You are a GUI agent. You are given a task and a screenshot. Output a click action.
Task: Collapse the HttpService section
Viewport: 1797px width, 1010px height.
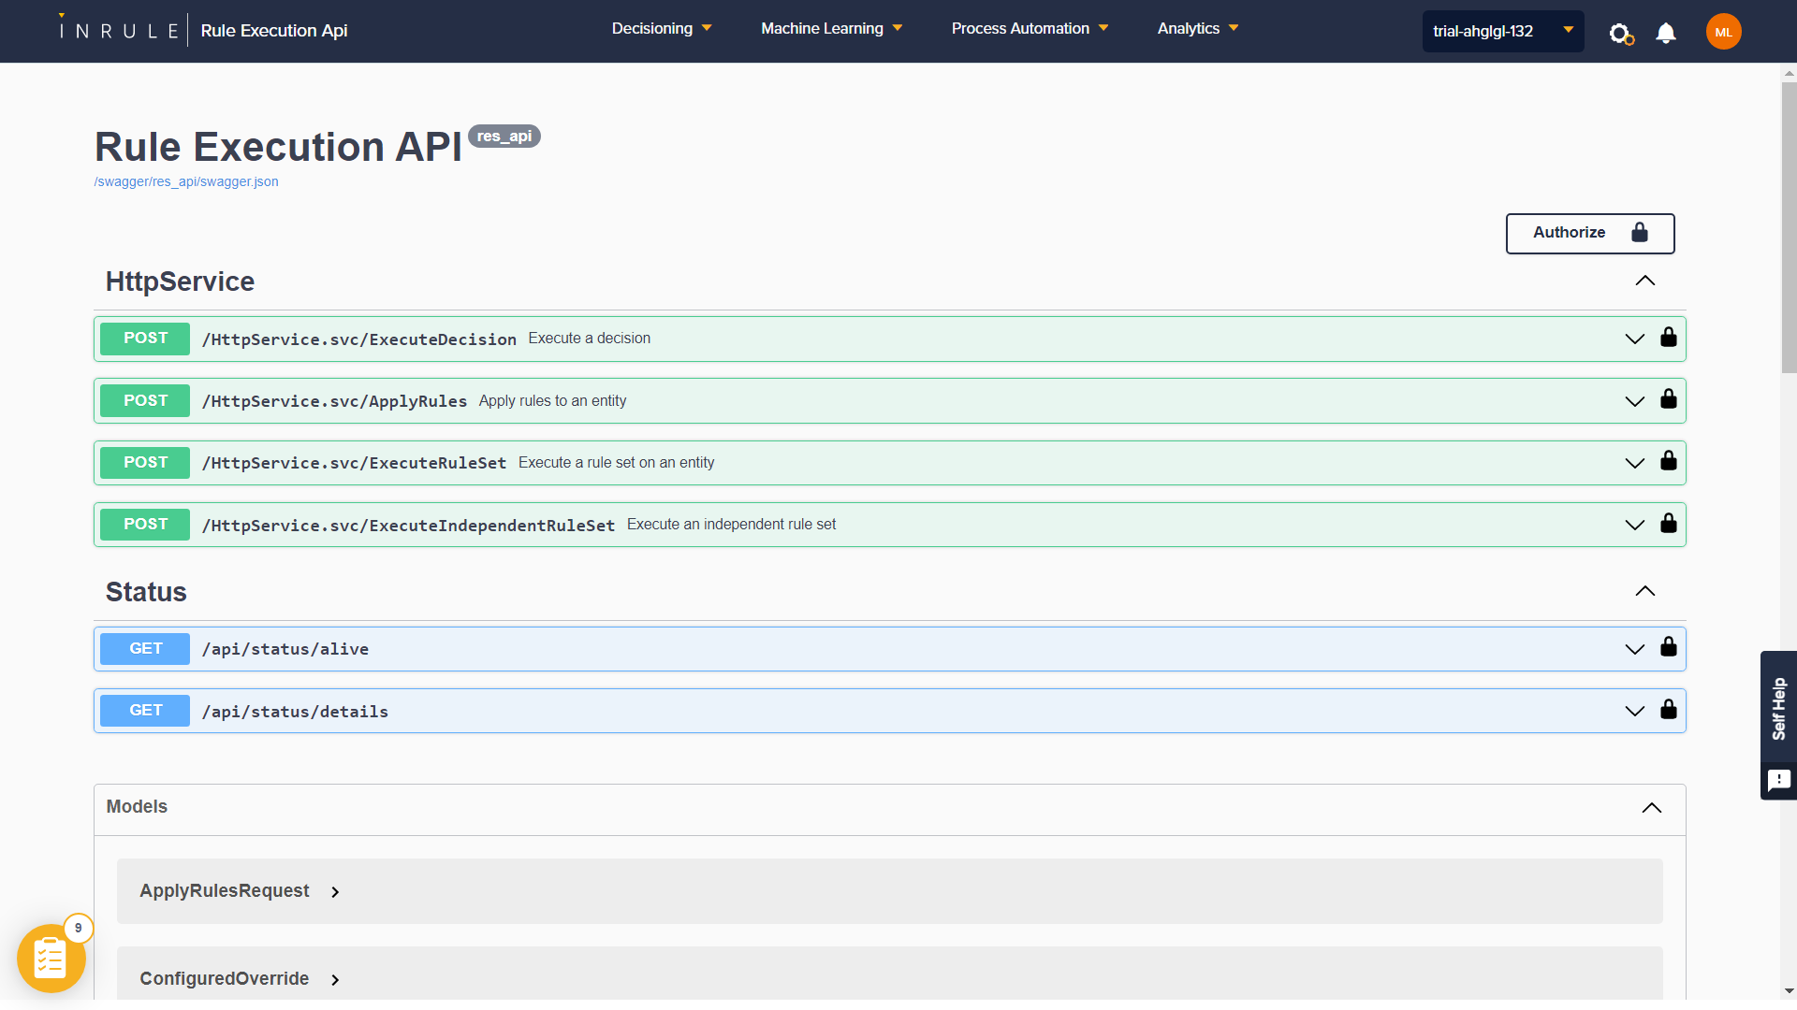coord(1644,281)
